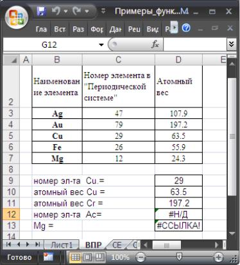Screen dimensions: 240x265
Task: Open the Рецензирование ribbon tab
Action: (x=134, y=29)
